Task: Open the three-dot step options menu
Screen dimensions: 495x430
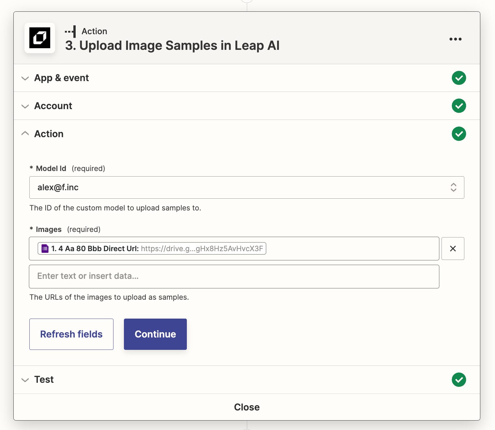Action: [x=455, y=39]
